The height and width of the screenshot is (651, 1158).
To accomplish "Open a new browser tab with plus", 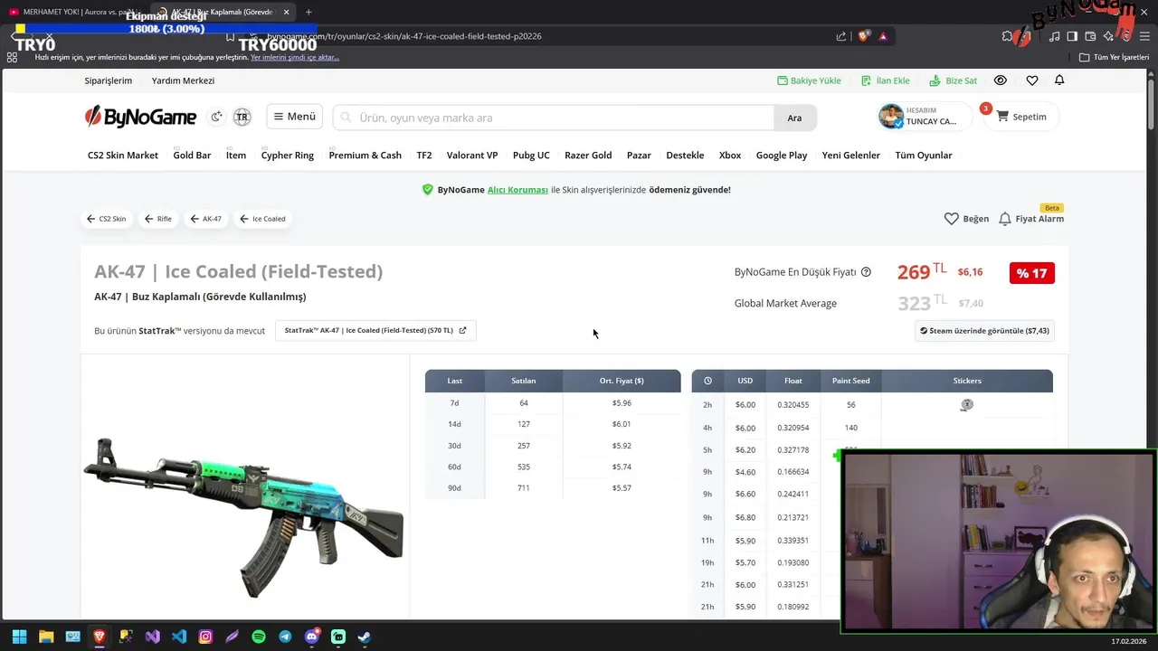I will point(308,12).
